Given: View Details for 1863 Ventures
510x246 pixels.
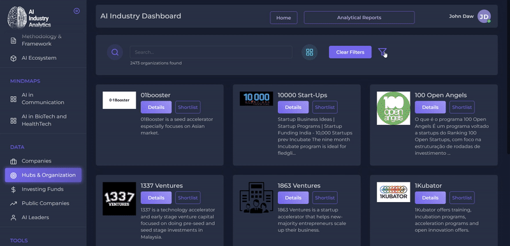Looking at the screenshot, I should click(x=293, y=198).
